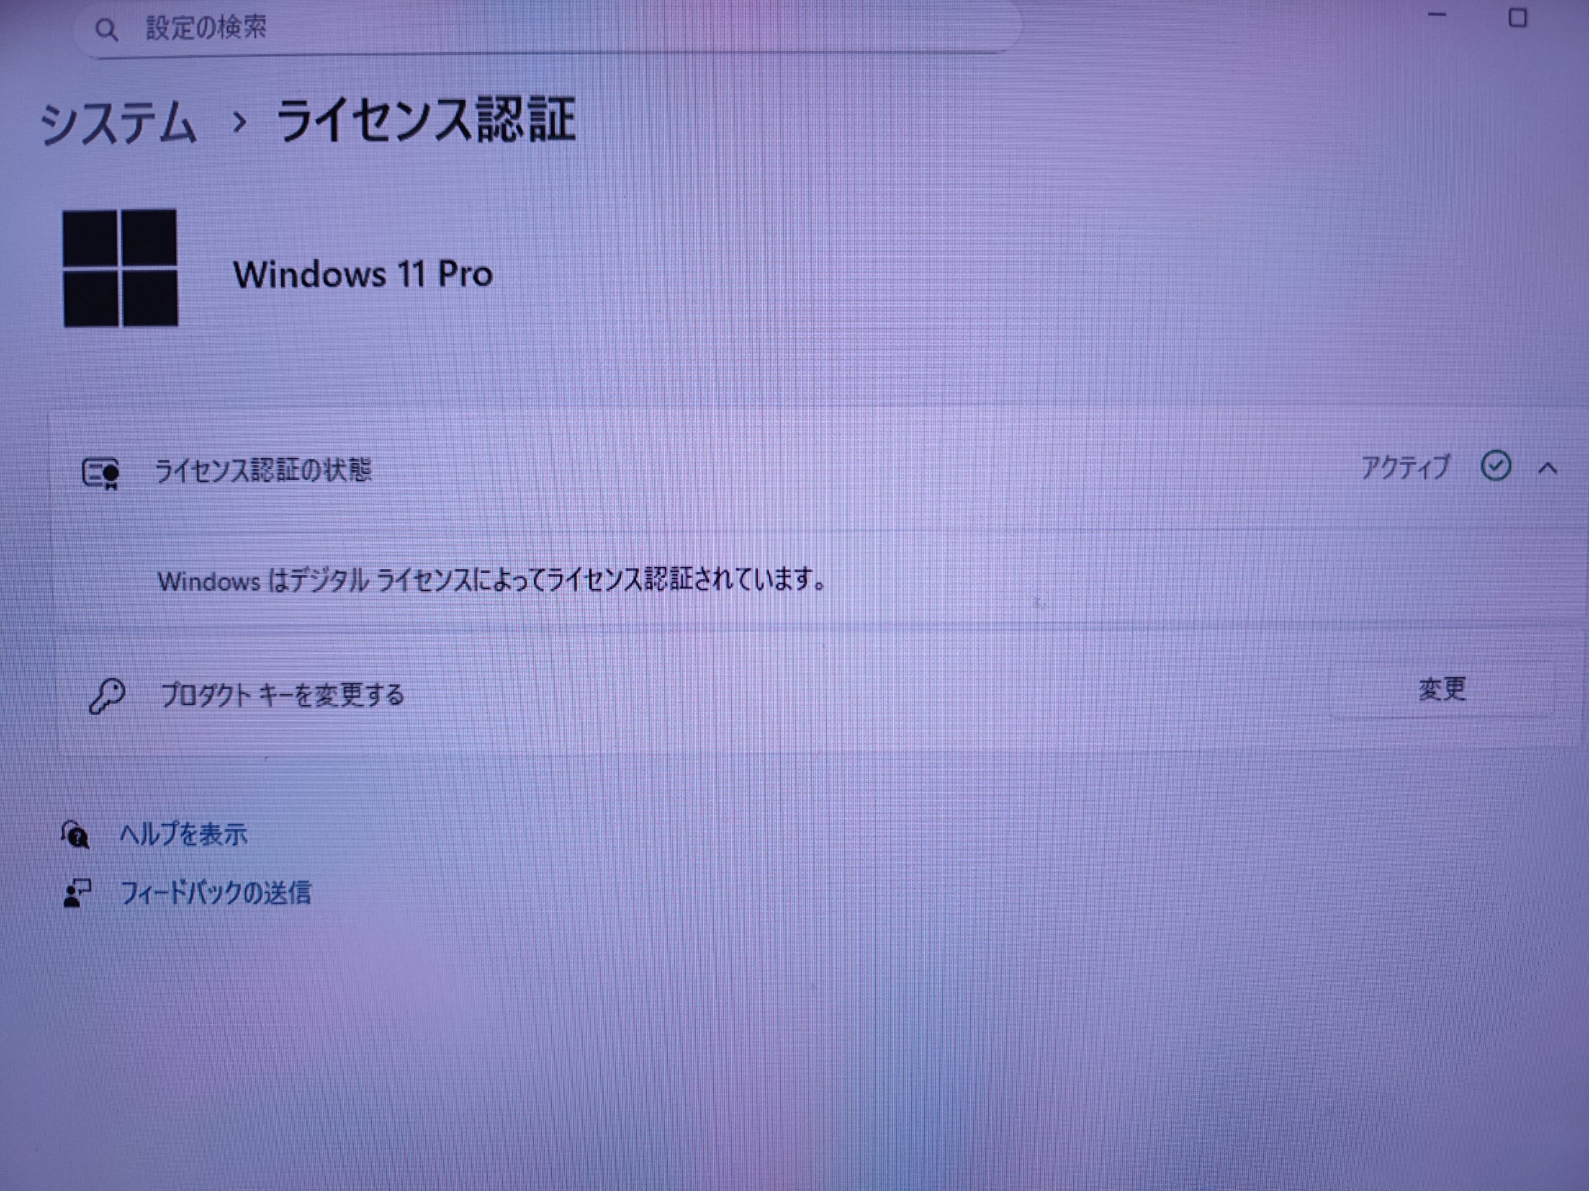Open the ヘルプを表示 link
1589x1191 pixels.
(183, 834)
